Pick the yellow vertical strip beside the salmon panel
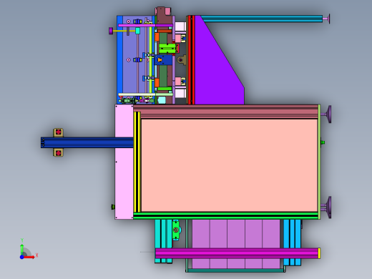The width and height of the screenshot is (372, 279). [x=137, y=162]
